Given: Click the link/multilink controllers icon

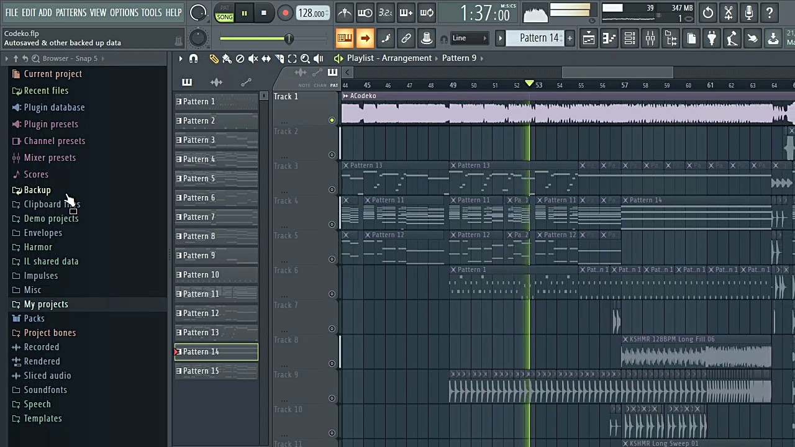Looking at the screenshot, I should tap(406, 38).
